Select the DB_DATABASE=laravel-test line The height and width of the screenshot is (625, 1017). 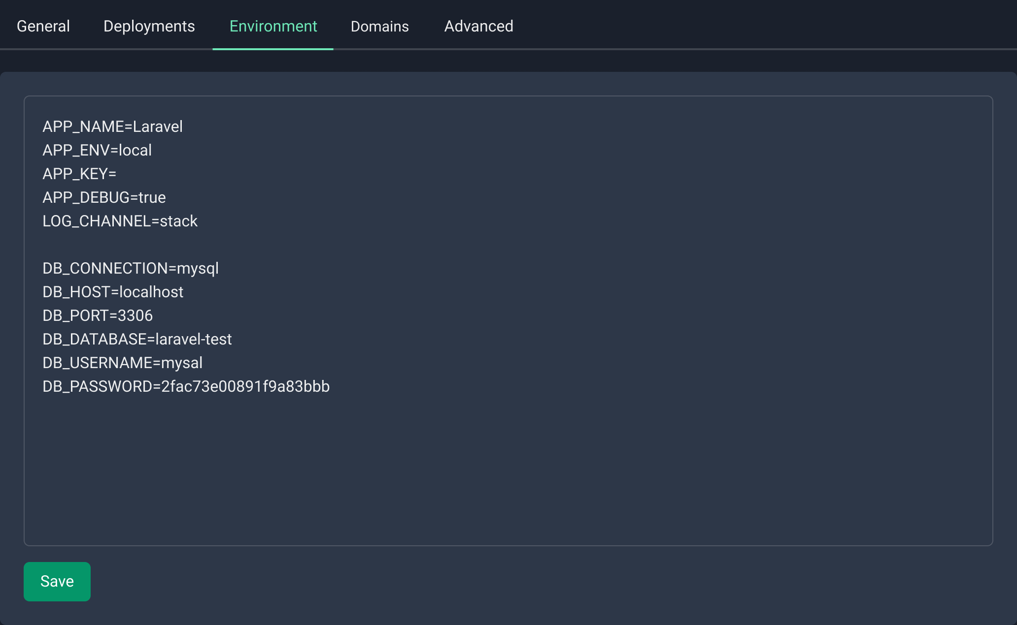[x=137, y=339]
